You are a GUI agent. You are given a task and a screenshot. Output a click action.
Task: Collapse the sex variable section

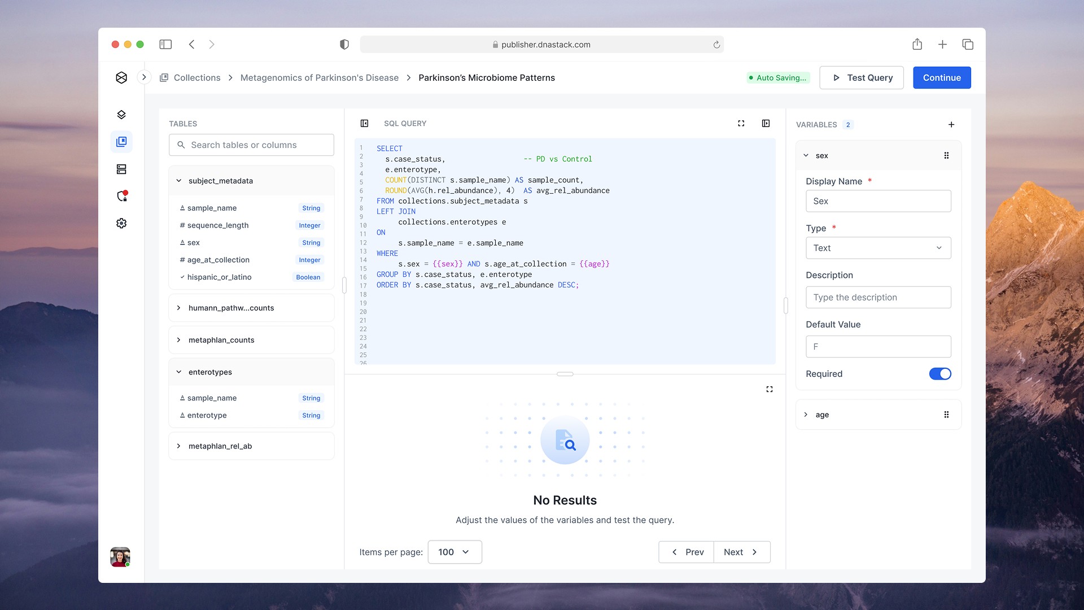tap(806, 155)
